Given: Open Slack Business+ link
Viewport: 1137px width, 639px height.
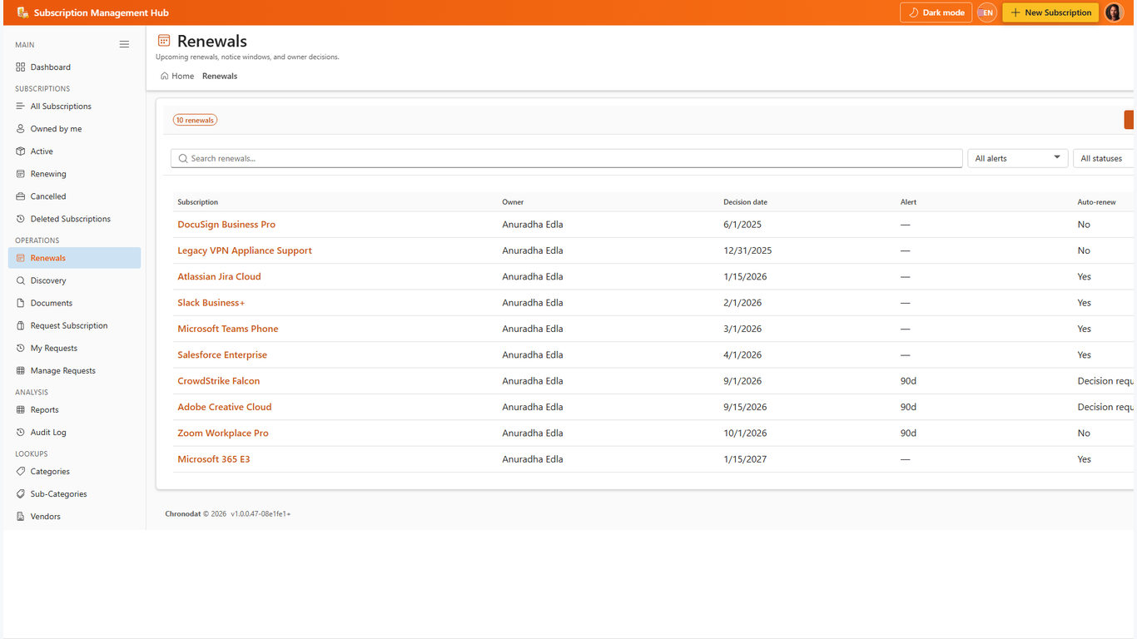Looking at the screenshot, I should click(x=211, y=303).
